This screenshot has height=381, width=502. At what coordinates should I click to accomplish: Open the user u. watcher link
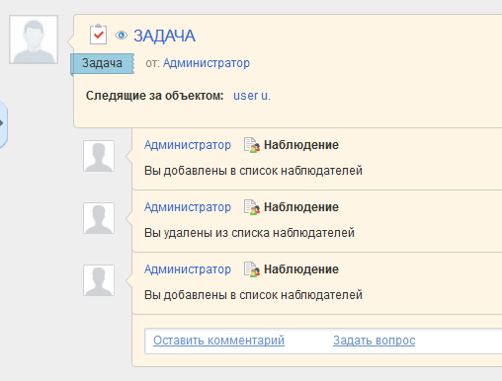coord(252,96)
